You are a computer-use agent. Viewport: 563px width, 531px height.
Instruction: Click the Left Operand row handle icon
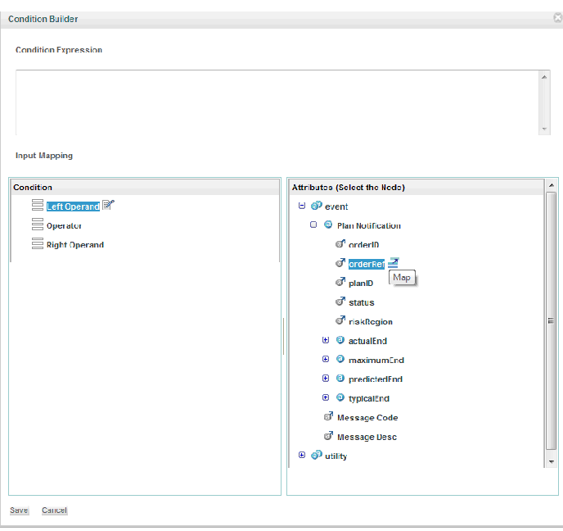coord(38,205)
